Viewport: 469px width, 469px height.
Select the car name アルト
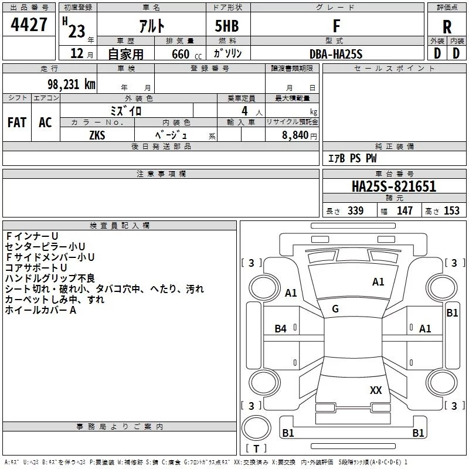coord(152,26)
